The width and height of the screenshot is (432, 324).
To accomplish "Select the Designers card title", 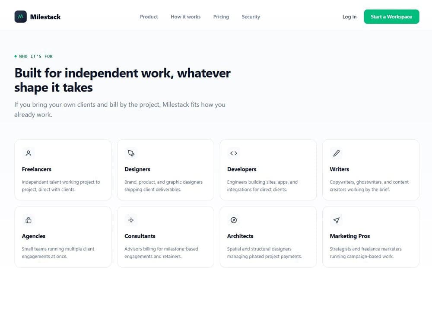I will click(137, 169).
